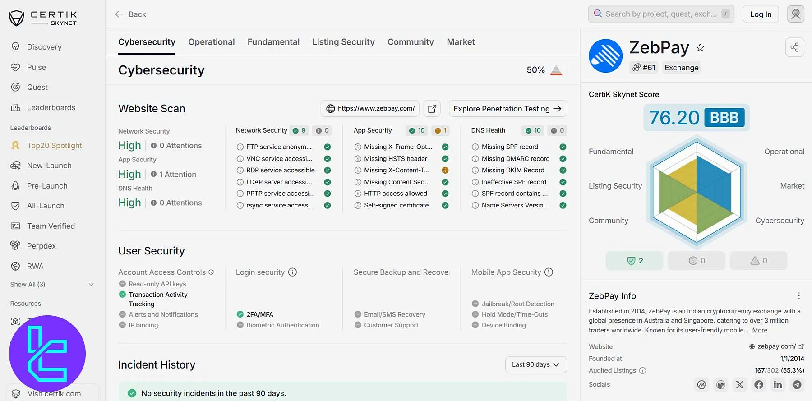Click the CertiK Skynet logo

[43, 18]
